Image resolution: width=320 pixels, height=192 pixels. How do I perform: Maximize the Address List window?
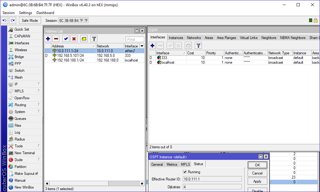137,31
